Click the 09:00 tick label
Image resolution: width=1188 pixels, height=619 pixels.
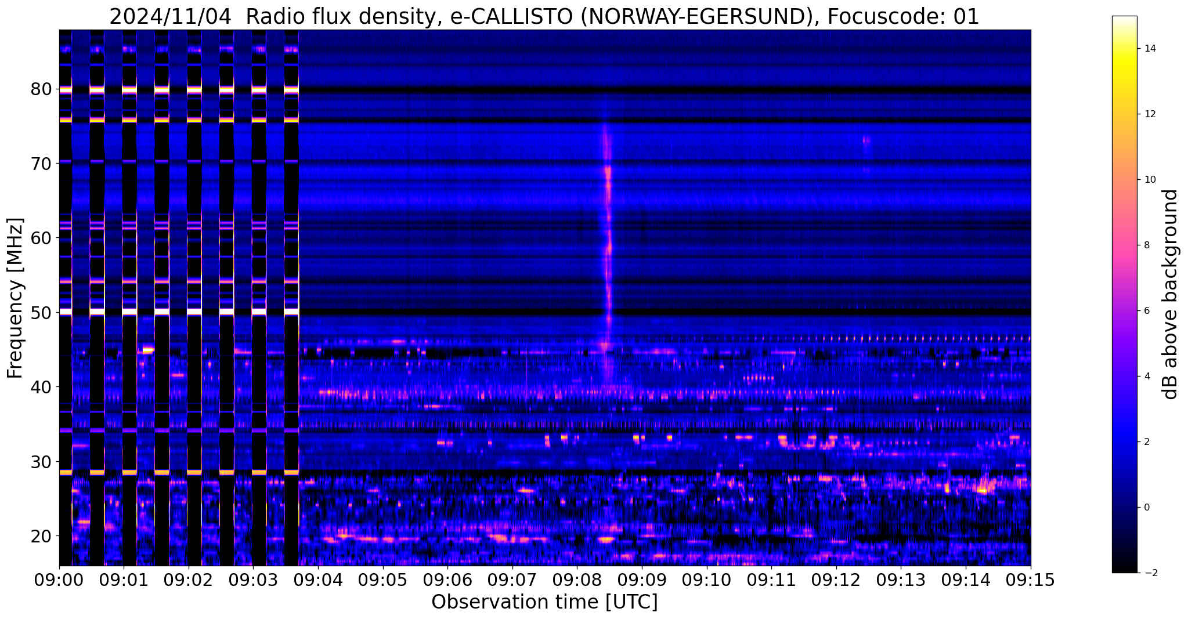pyautogui.click(x=59, y=580)
